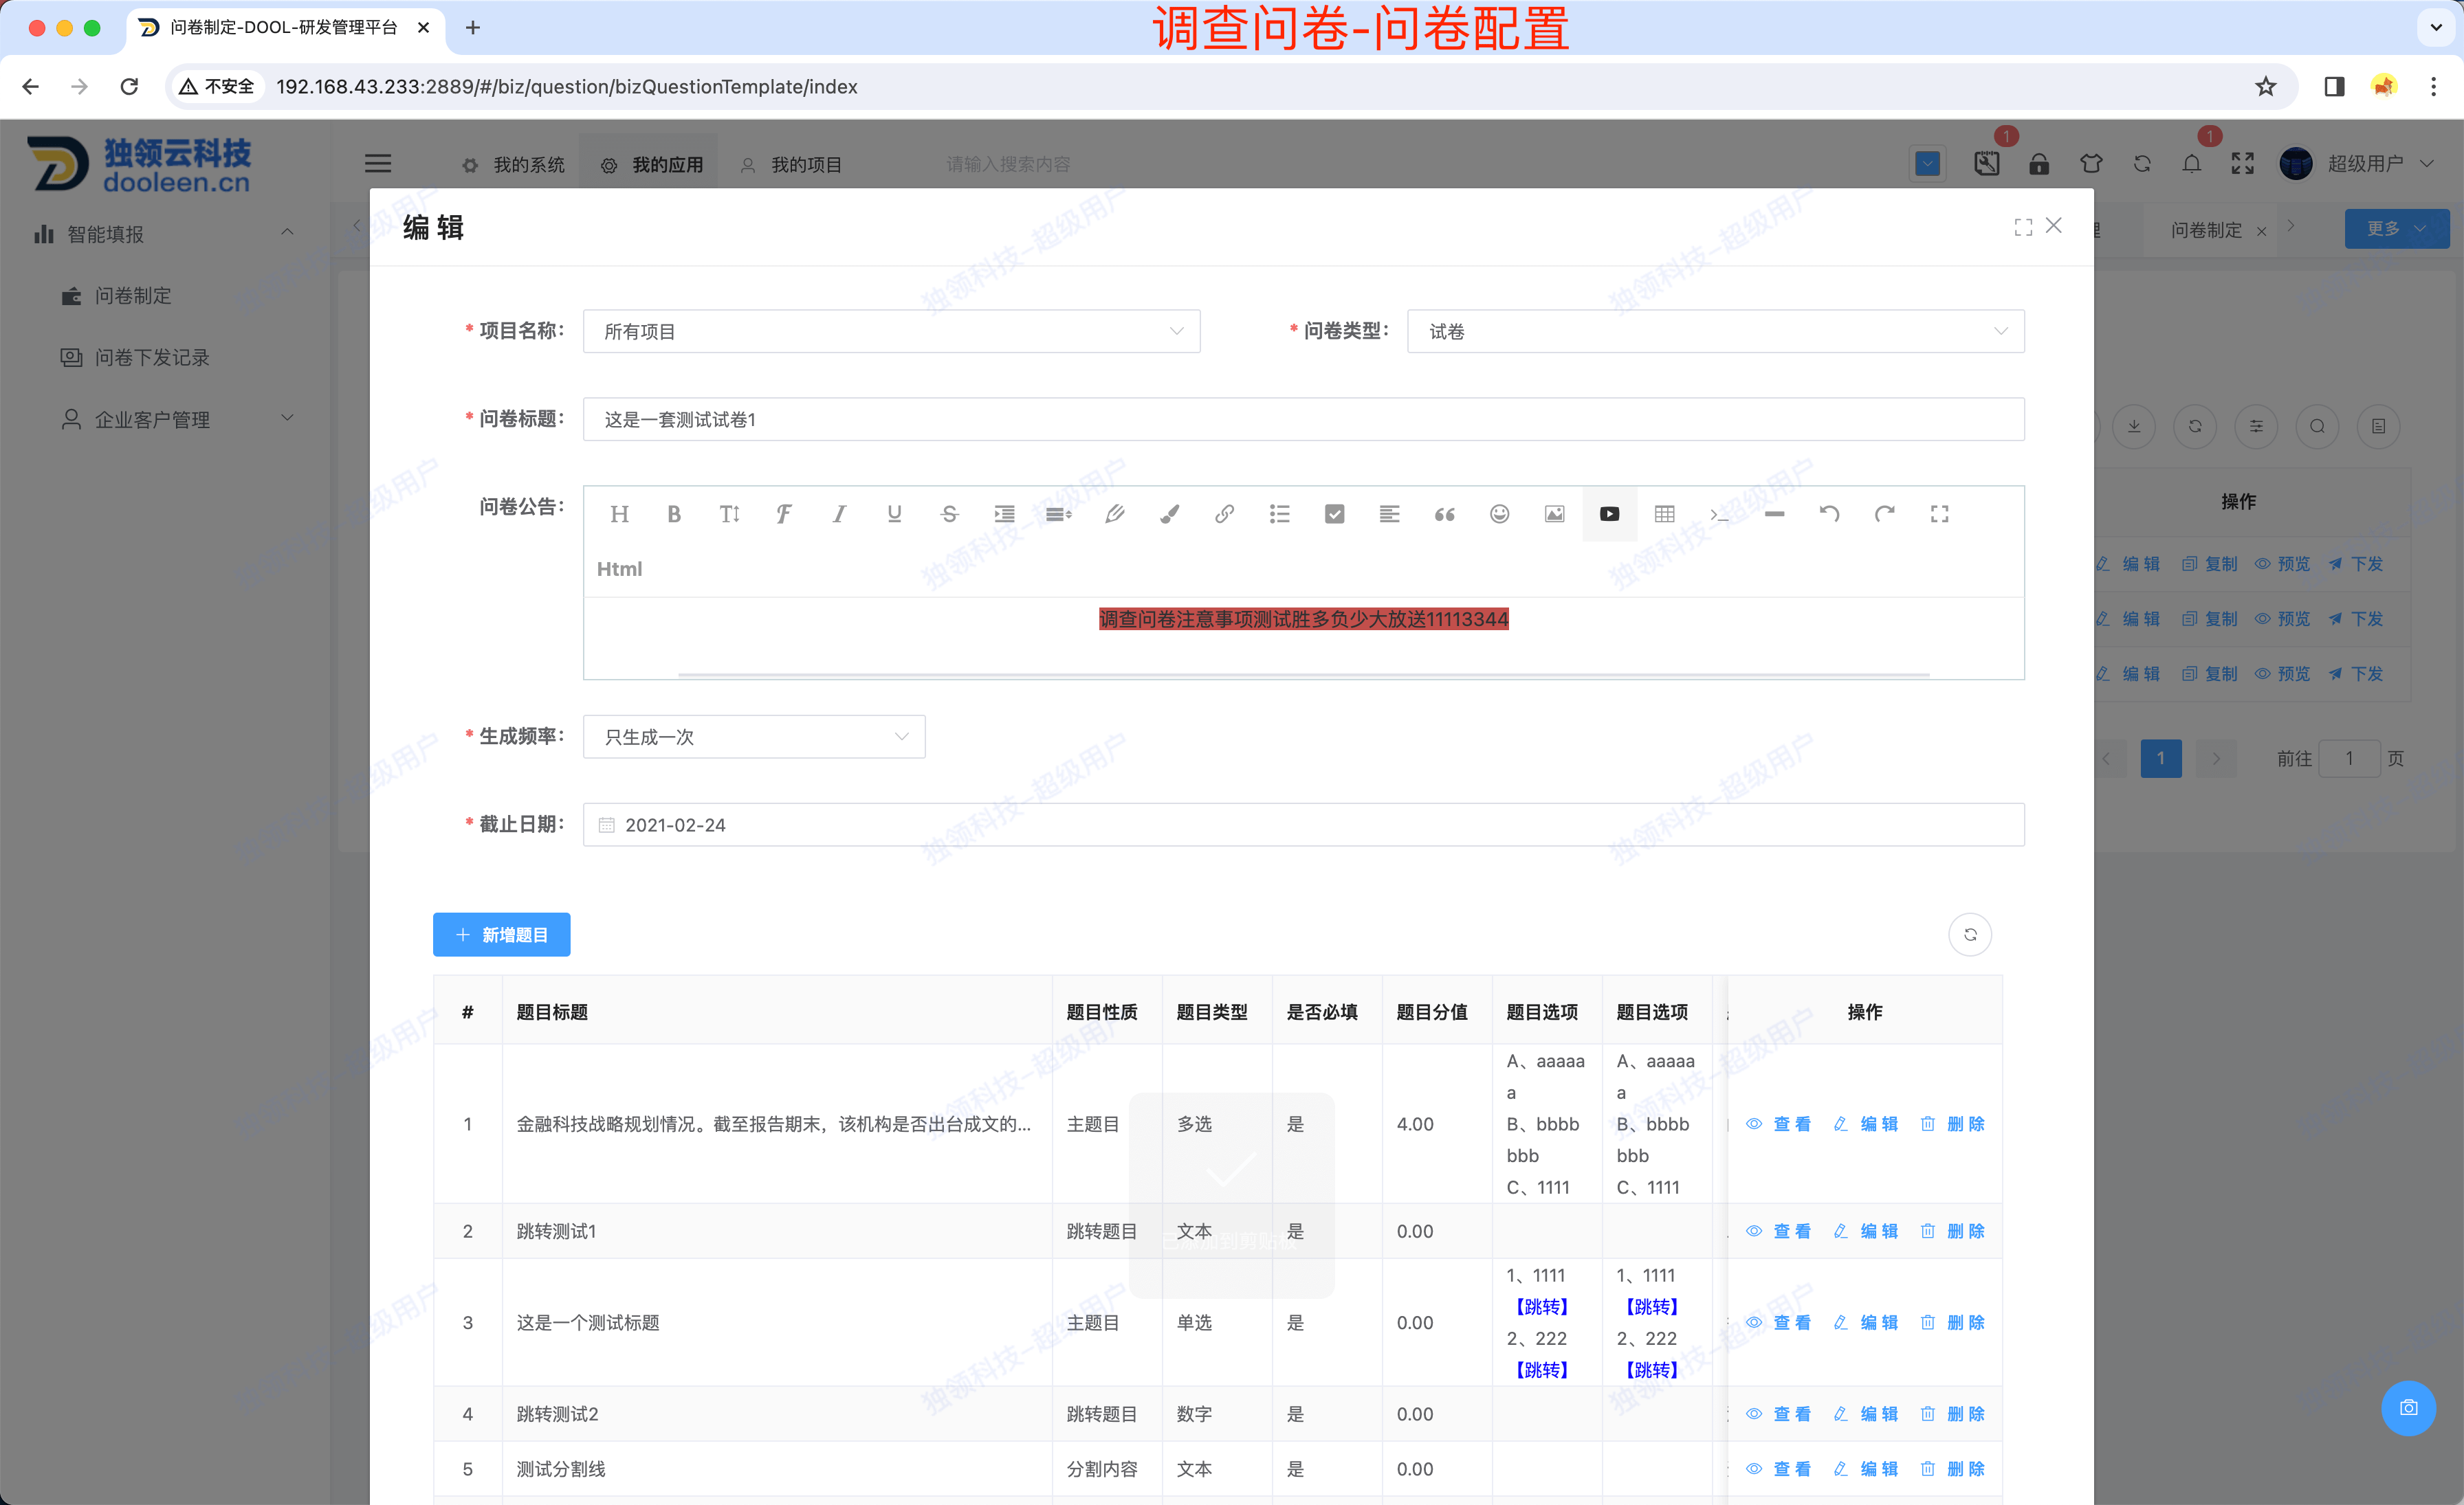Screen dimensions: 2464x1505
Task: Toggle bold formatting in editor toolbar
Action: pos(674,513)
